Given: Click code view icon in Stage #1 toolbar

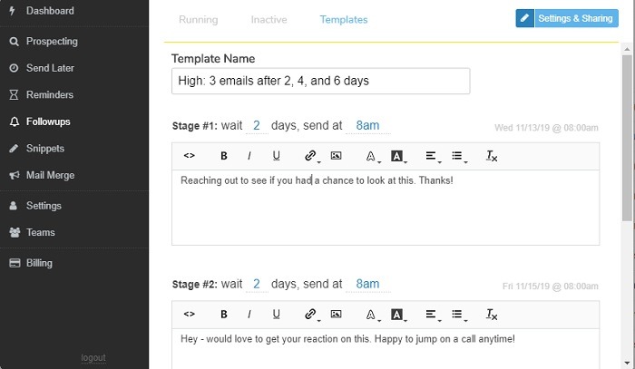Looking at the screenshot, I should 189,156.
